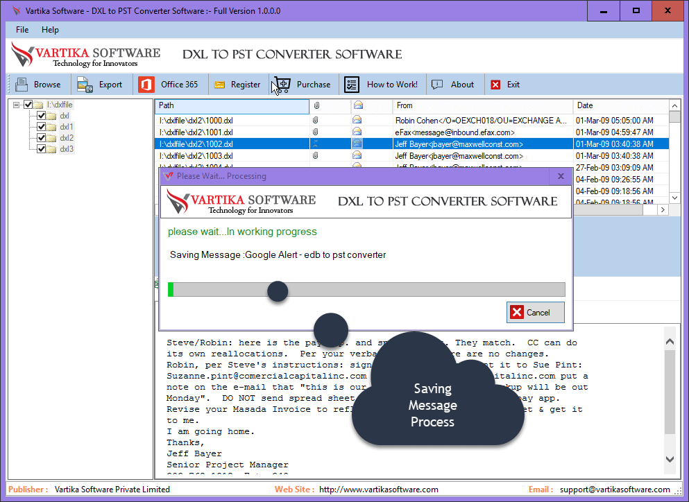Uncheck the dxl folder checkbox

coord(42,116)
